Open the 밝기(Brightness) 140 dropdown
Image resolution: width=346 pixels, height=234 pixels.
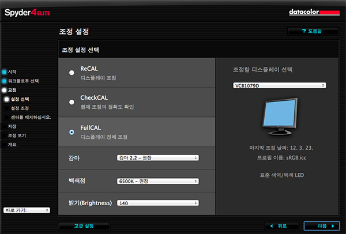(157, 203)
